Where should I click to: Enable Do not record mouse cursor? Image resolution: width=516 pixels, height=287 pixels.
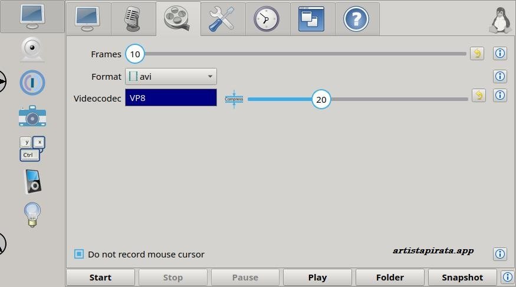point(79,254)
